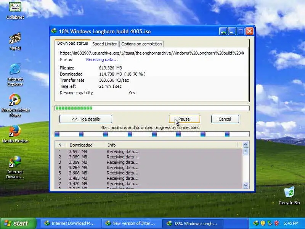
Task: Select the Recycle Bin icon
Action: pos(289,196)
